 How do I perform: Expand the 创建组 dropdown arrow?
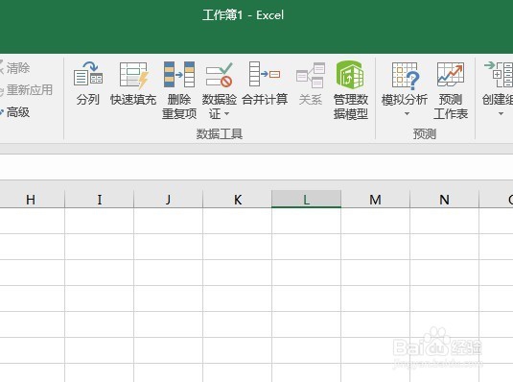point(501,114)
